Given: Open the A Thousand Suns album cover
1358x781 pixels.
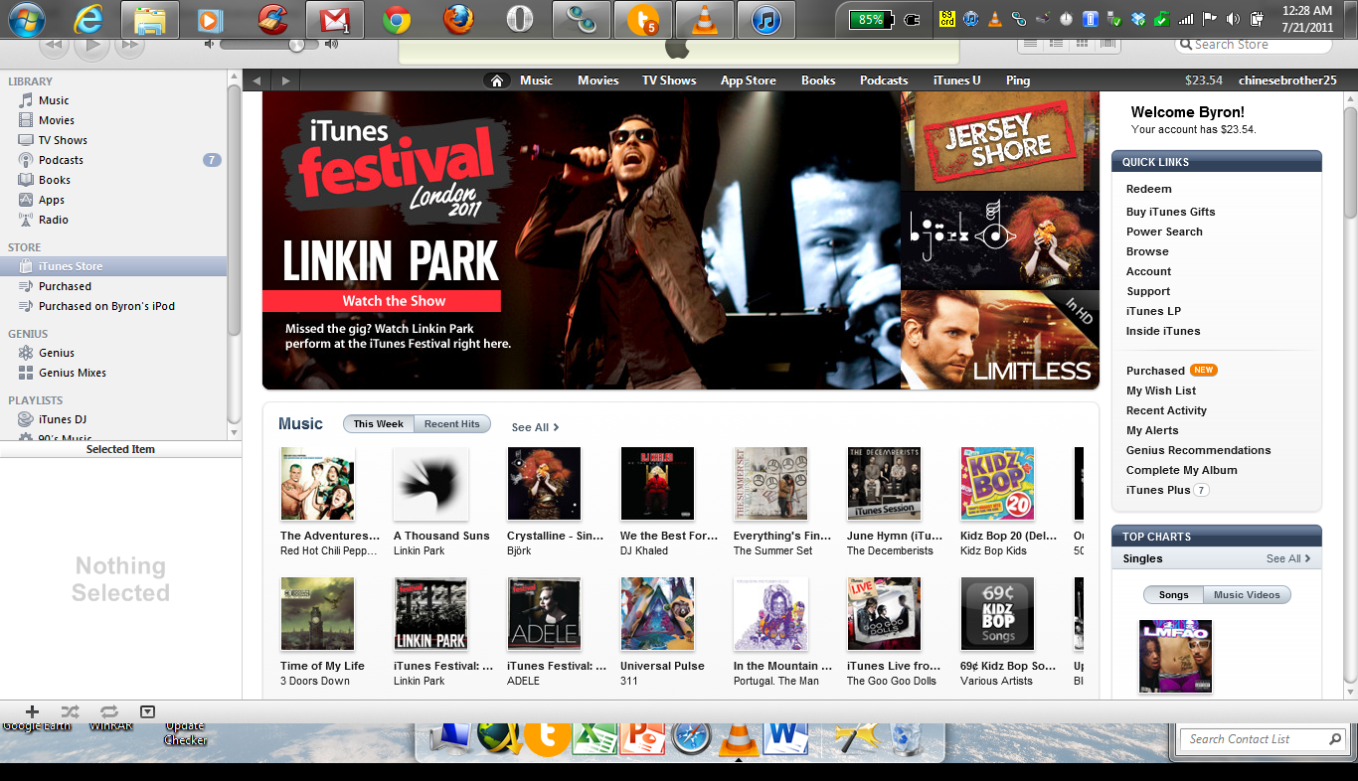Looking at the screenshot, I should [x=430, y=484].
